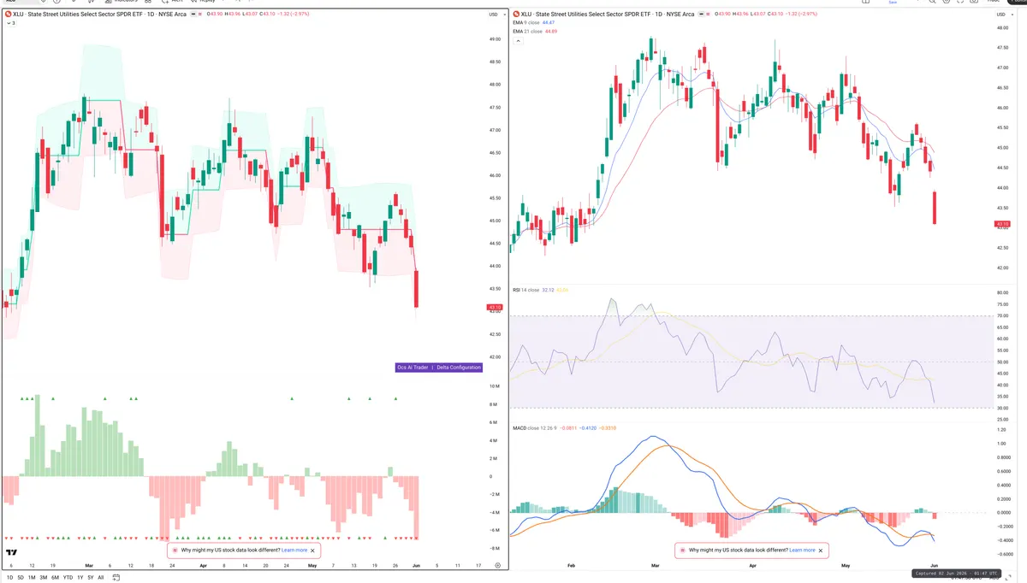Click the Ocs AI Trader label
1027x583 pixels.
(x=412, y=368)
